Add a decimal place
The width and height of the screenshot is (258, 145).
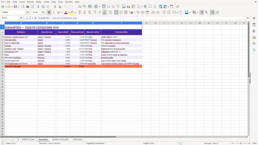click(x=153, y=12)
